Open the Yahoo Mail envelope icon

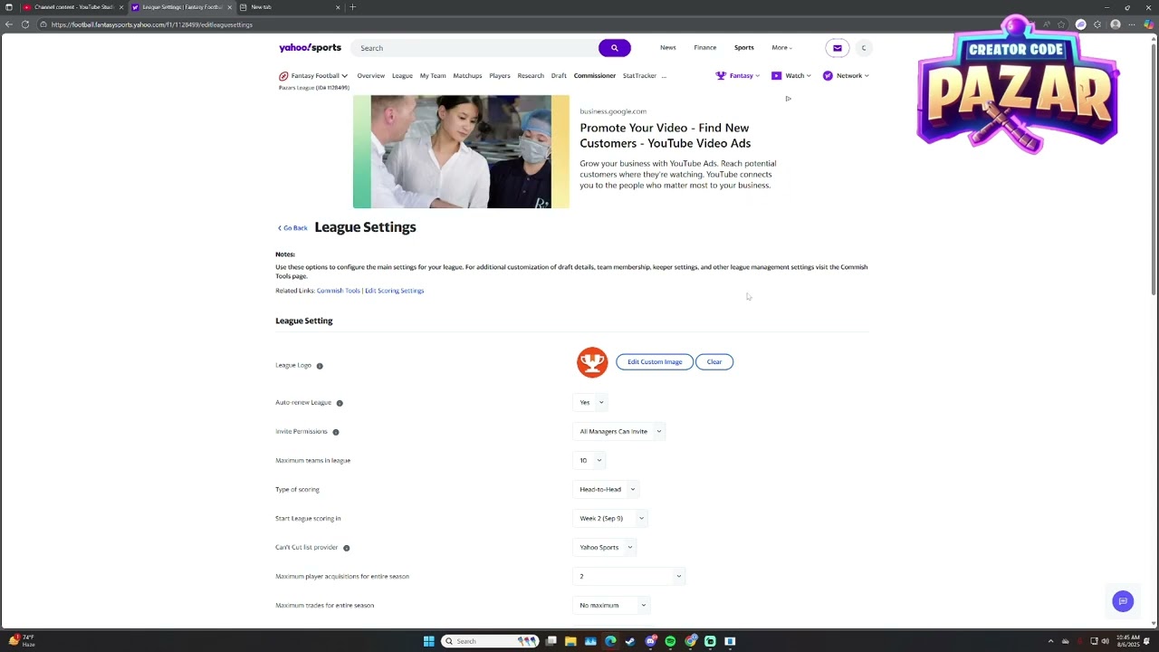click(837, 48)
